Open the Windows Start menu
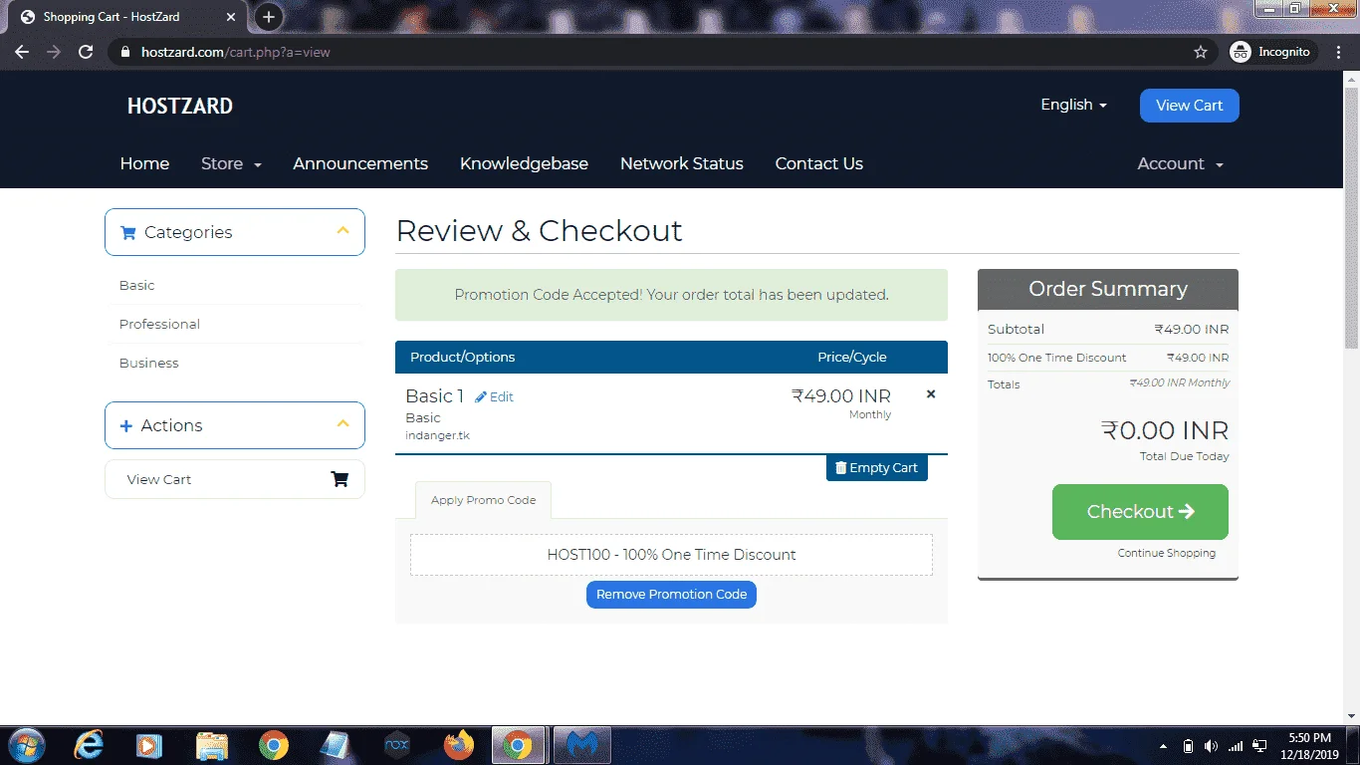The width and height of the screenshot is (1360, 765). pos(26,745)
